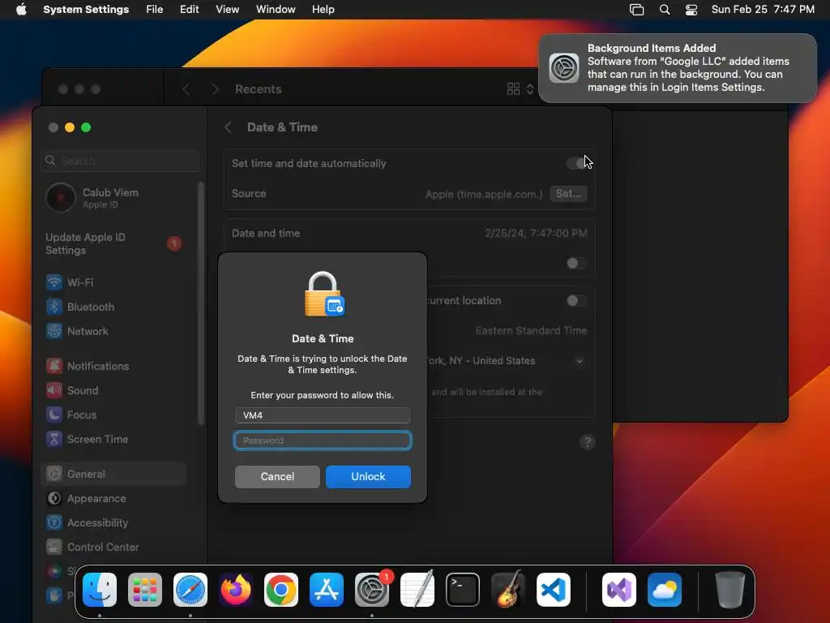This screenshot has height=623, width=830.
Task: Open Trash in the dock
Action: (x=730, y=590)
